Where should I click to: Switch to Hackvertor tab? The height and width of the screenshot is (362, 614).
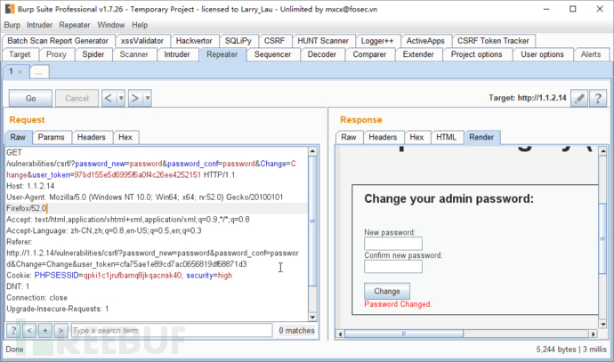(x=194, y=41)
